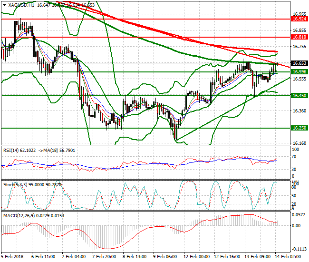Select the green 16.450 support label
Screen dimensions: 309x262
299,96
